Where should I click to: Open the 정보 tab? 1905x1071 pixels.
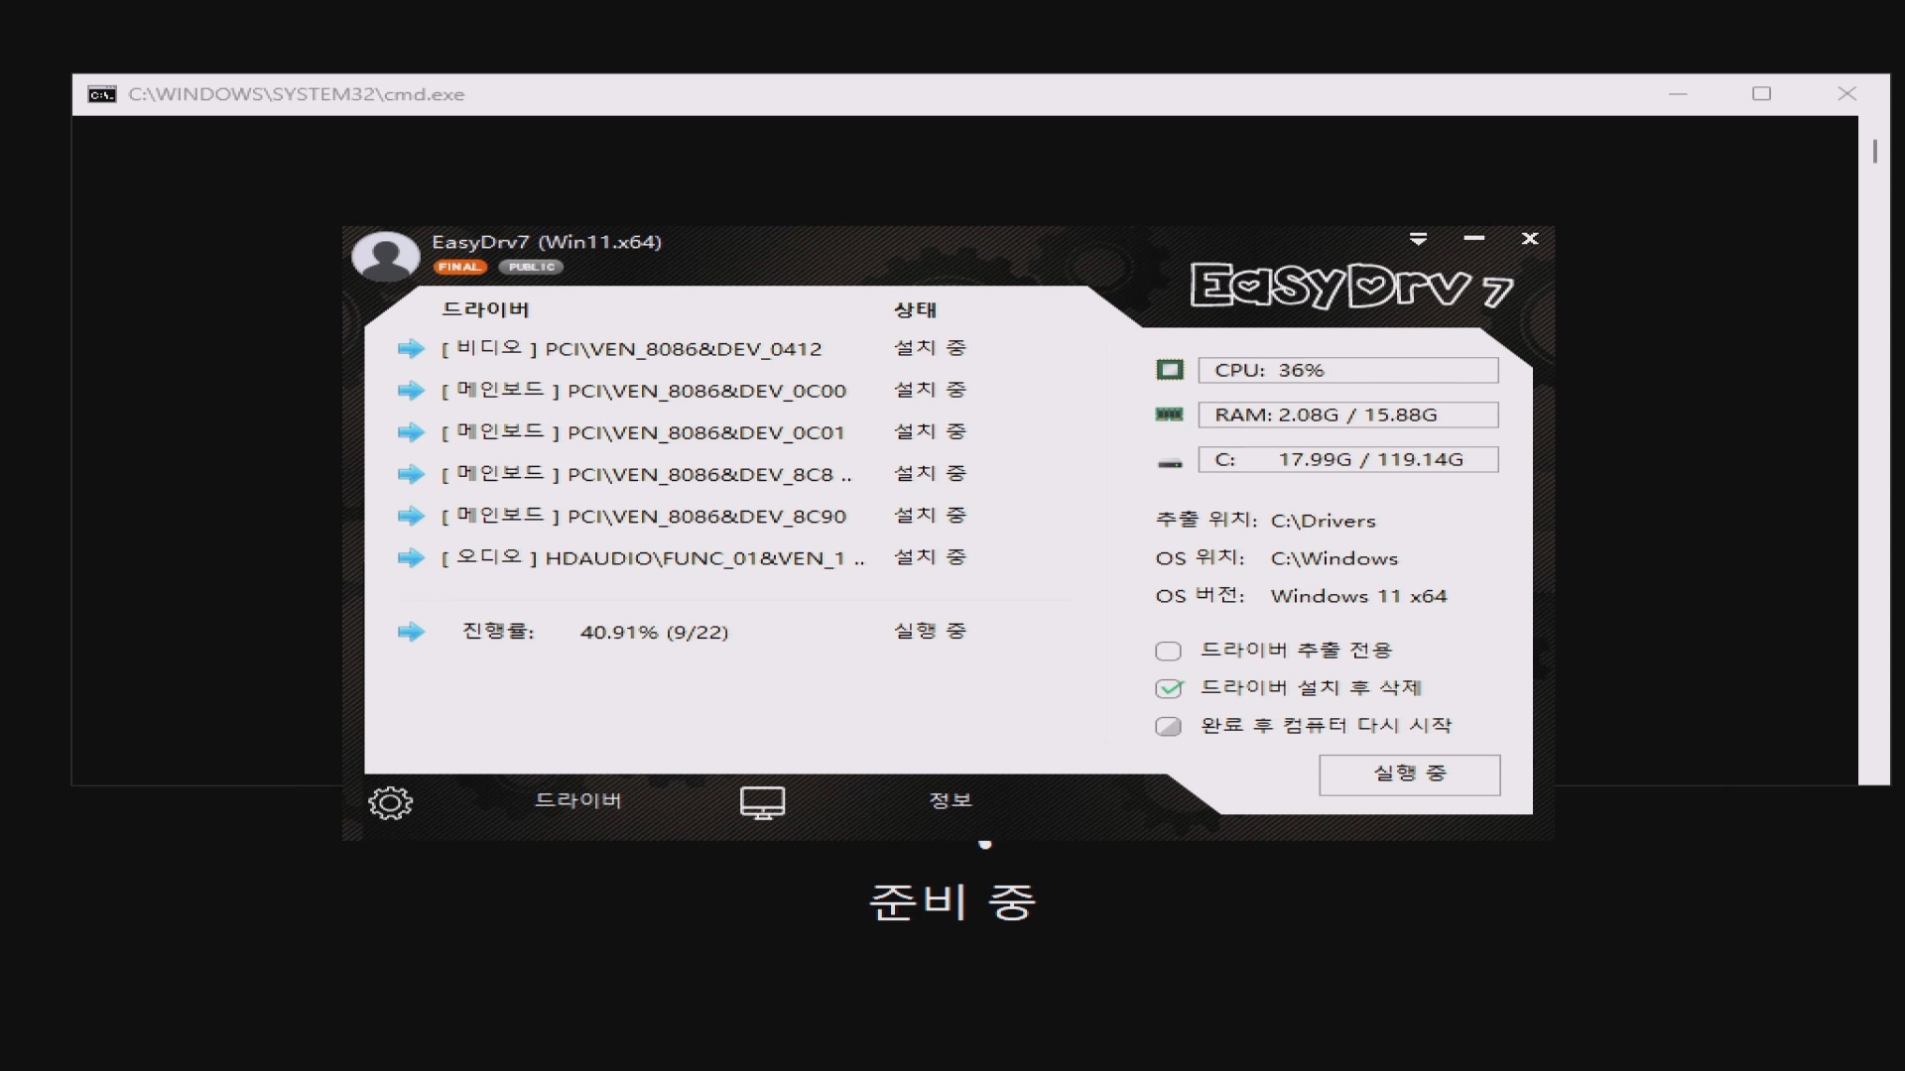click(x=950, y=800)
